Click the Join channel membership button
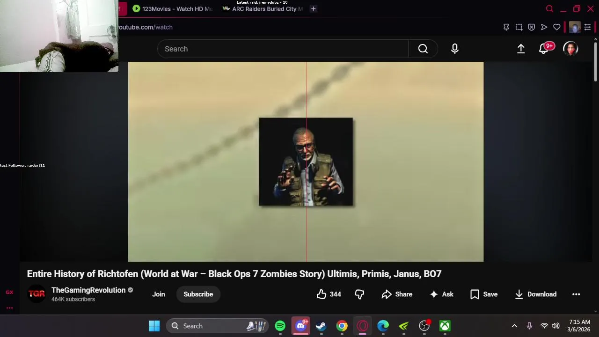The width and height of the screenshot is (599, 337). coord(159,294)
